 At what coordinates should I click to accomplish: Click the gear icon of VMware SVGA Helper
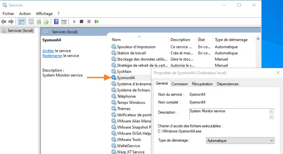coord(114,133)
